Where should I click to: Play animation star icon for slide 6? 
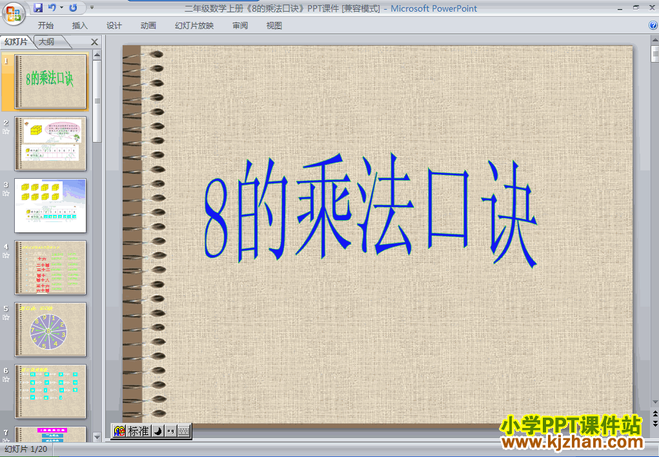(6, 380)
